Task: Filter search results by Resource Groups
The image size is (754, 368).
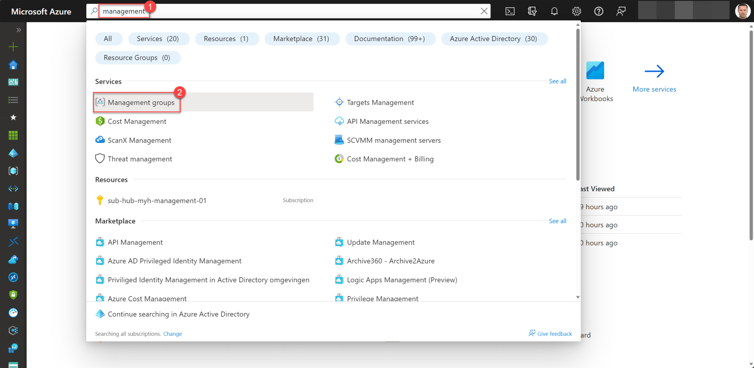Action: point(138,58)
